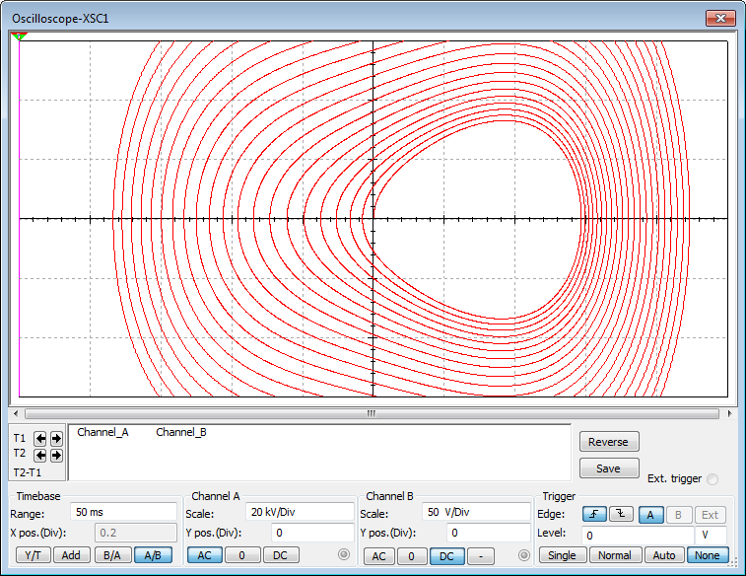
Task: Open trigger level unit V dropdown
Action: point(711,535)
